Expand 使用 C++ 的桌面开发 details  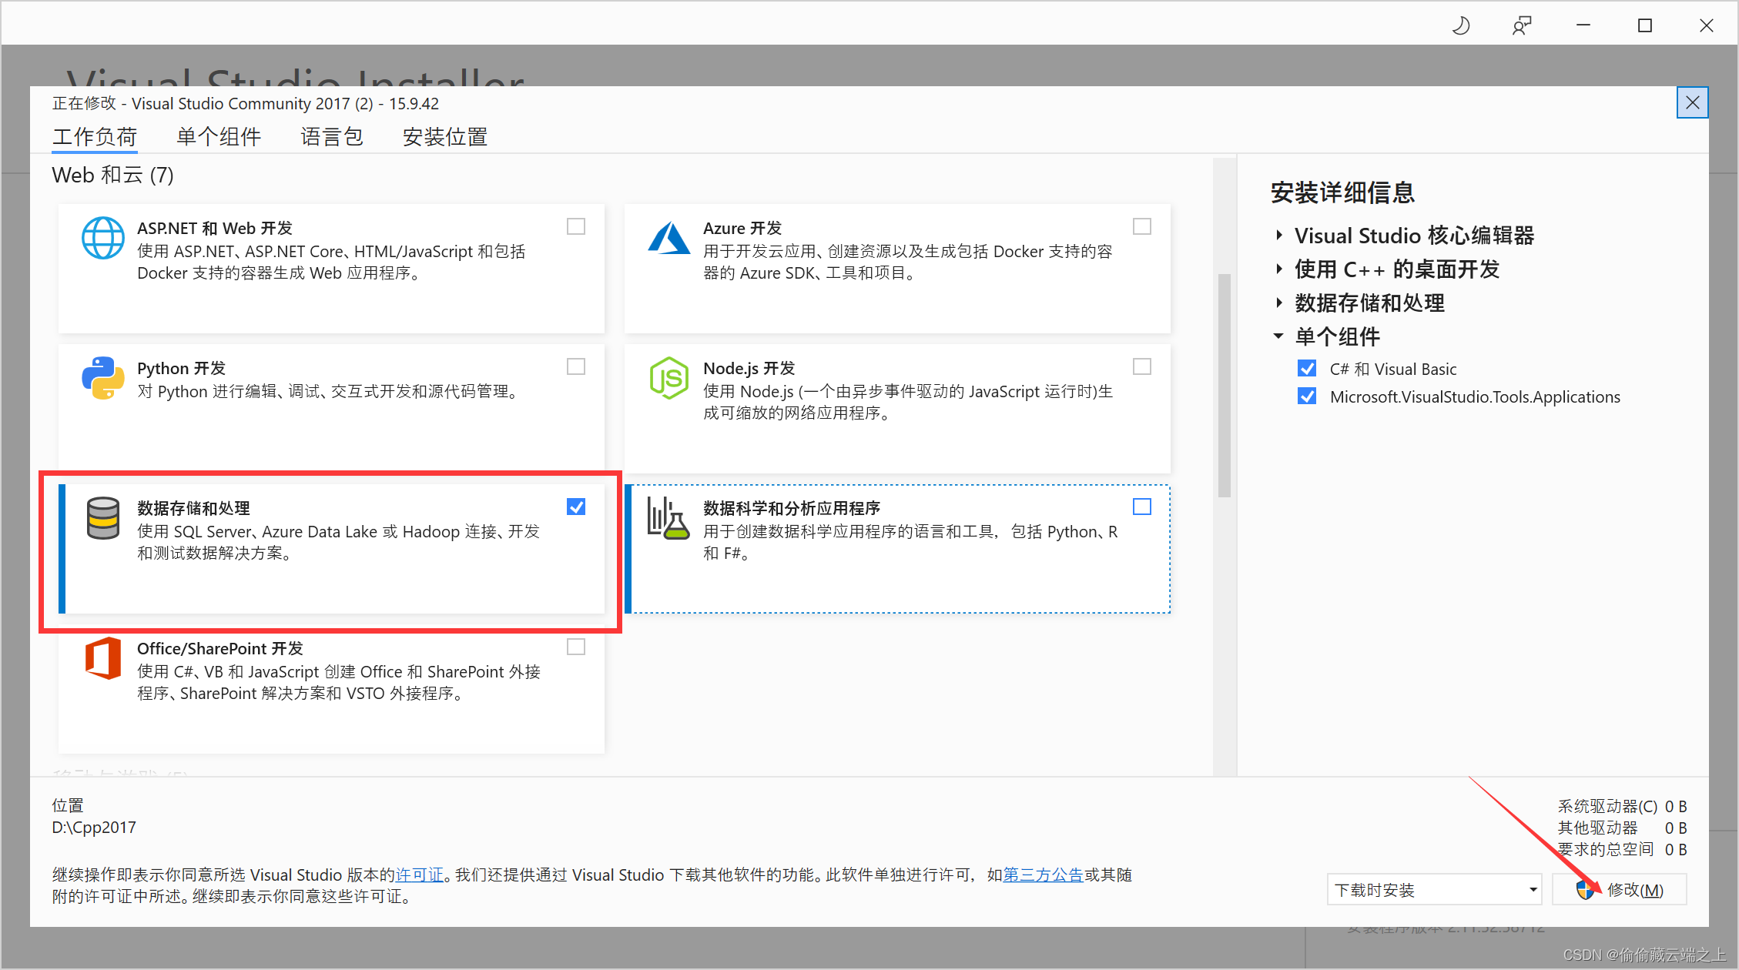point(1279,269)
